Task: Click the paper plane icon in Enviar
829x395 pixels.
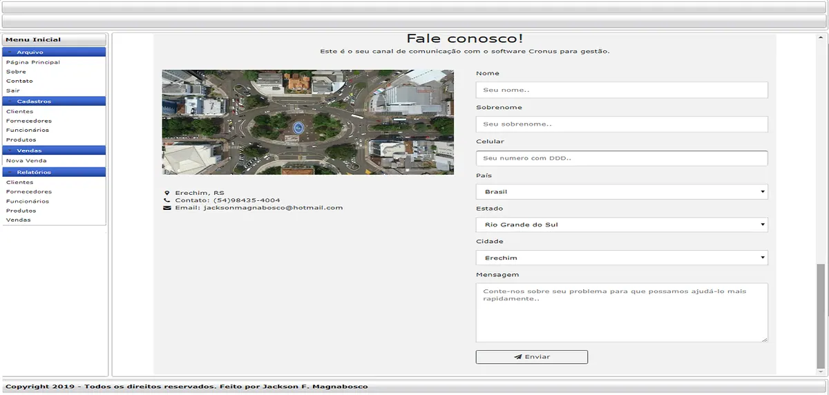Action: pyautogui.click(x=517, y=357)
